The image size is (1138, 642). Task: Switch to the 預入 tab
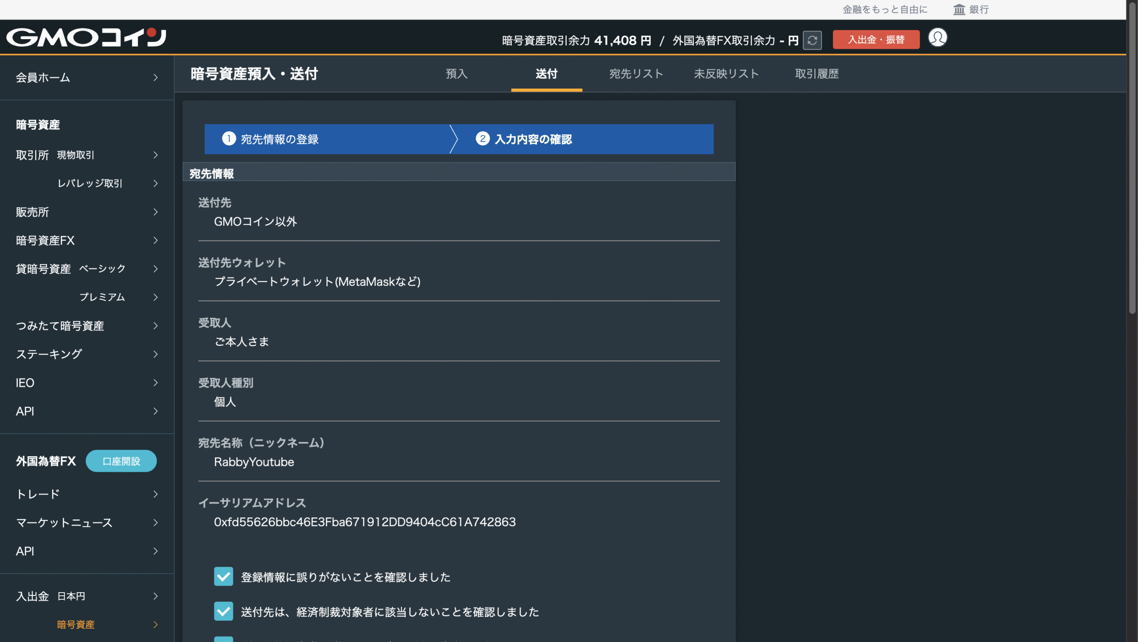pyautogui.click(x=456, y=74)
